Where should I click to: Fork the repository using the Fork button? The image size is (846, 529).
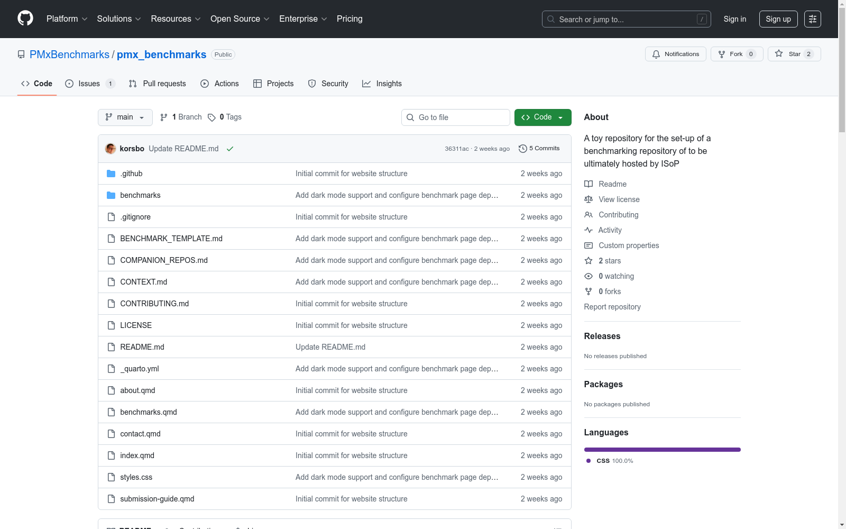click(x=737, y=54)
